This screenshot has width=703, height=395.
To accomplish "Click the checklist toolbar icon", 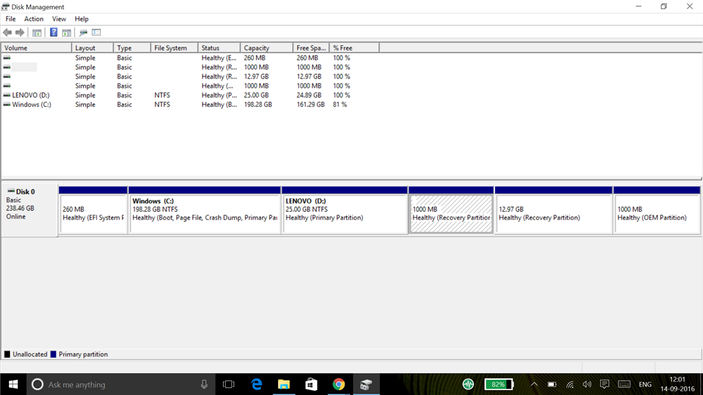I will [96, 32].
